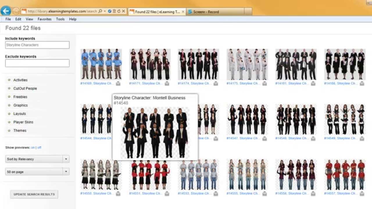Open the File menu

pos(8,19)
